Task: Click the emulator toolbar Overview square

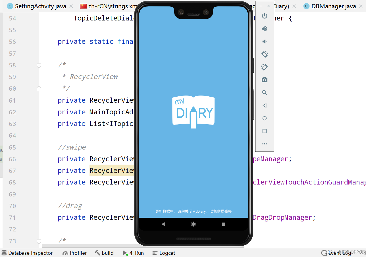Action: tap(265, 131)
